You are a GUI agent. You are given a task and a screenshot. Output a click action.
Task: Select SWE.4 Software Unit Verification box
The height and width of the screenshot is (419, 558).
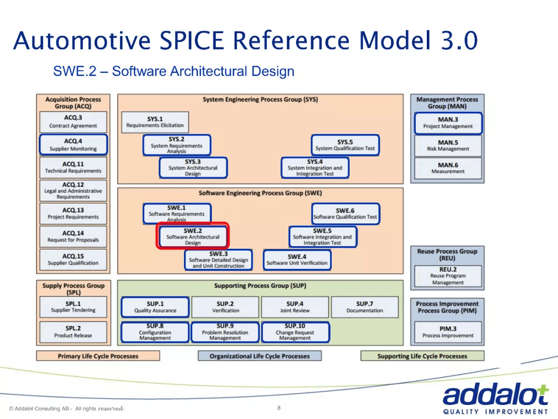click(x=297, y=260)
